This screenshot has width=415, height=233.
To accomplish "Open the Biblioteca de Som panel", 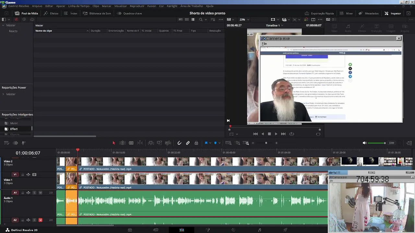I will click(97, 14).
